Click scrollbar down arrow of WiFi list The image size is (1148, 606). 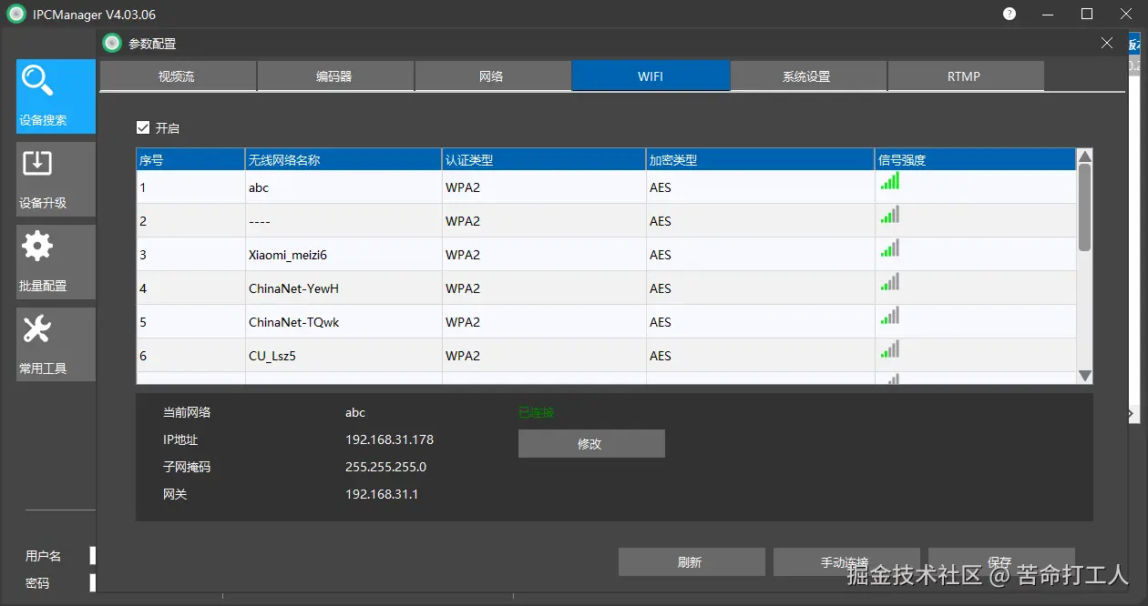(x=1084, y=376)
